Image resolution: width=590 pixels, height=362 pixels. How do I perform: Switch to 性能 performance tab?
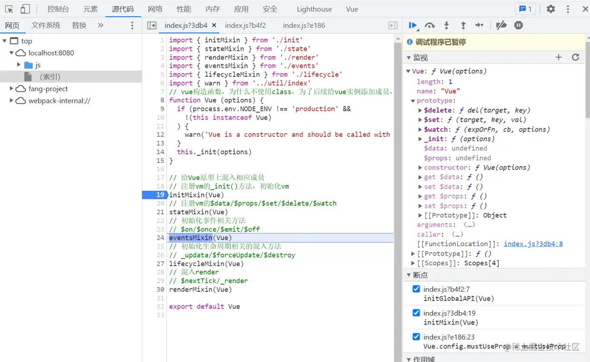(184, 9)
